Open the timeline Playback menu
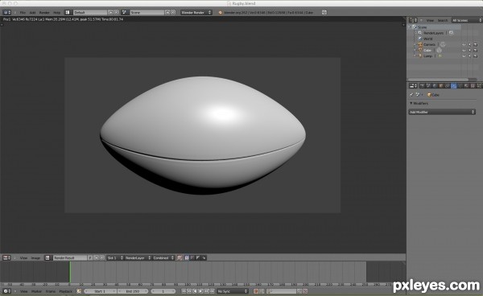 coord(65,291)
